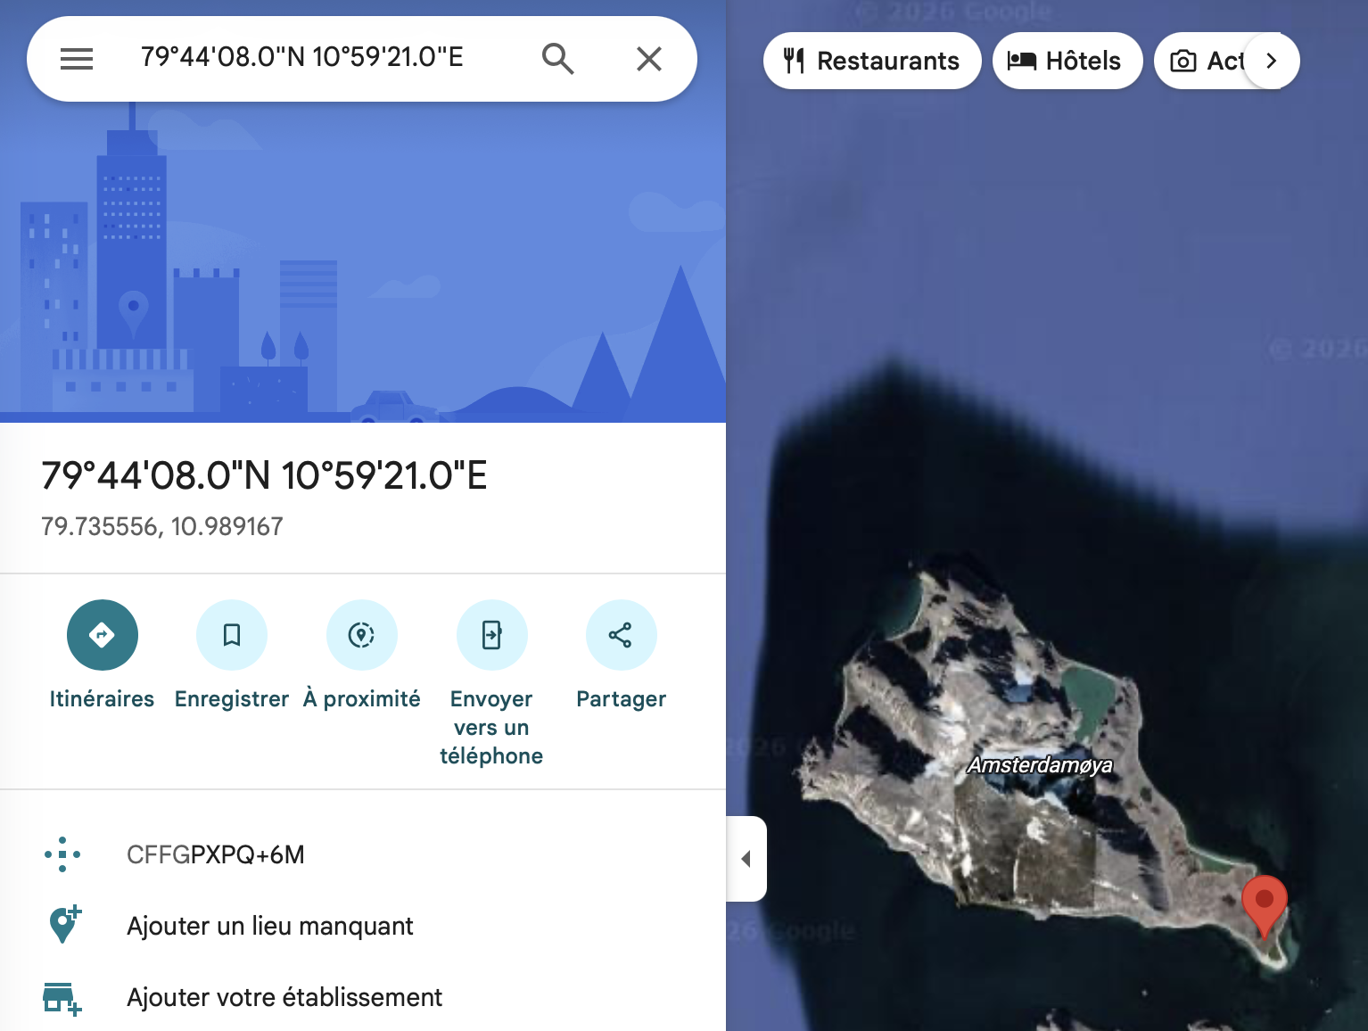Click Ajouter un lieu manquant

click(x=269, y=926)
